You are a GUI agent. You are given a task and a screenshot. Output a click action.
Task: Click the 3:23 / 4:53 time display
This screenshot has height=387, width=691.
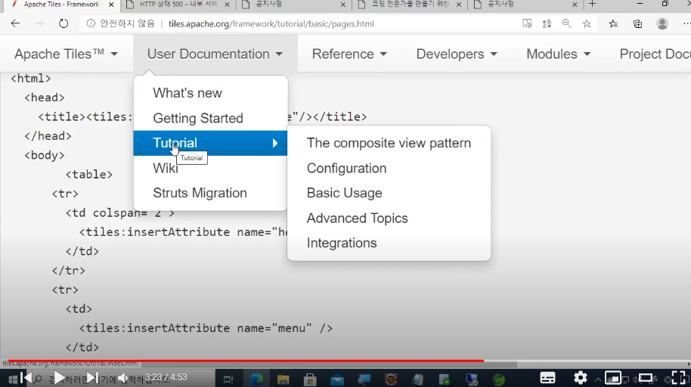coord(166,378)
